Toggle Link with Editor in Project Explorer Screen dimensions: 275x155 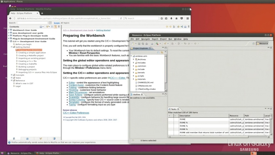162,52
